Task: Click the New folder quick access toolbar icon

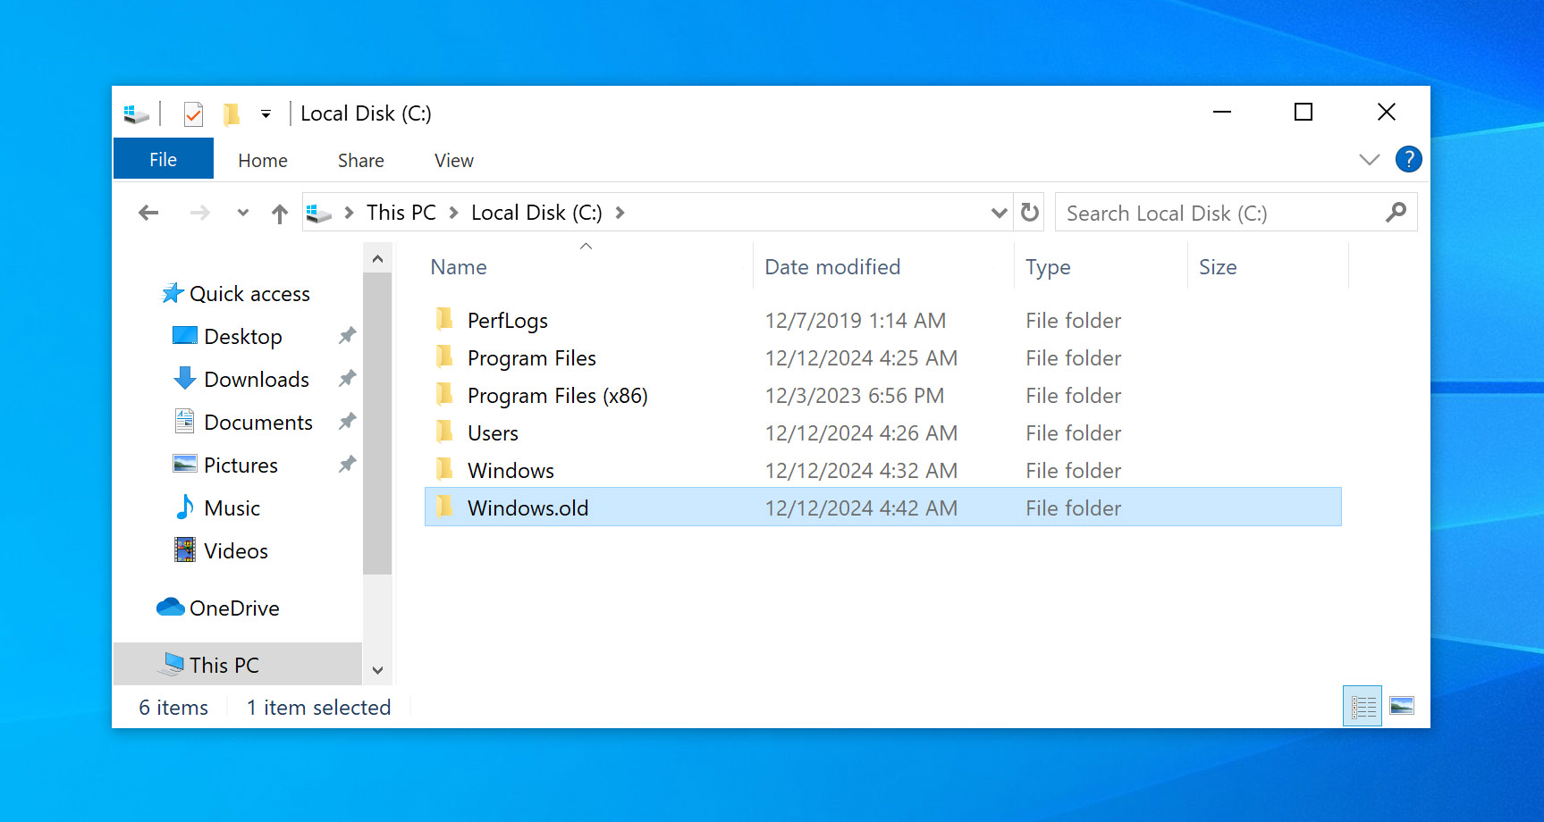Action: (232, 113)
